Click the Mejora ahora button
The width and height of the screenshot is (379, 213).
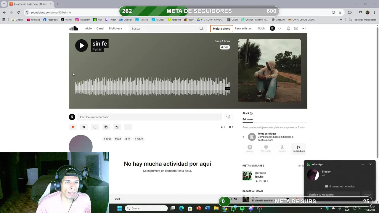[221, 28]
